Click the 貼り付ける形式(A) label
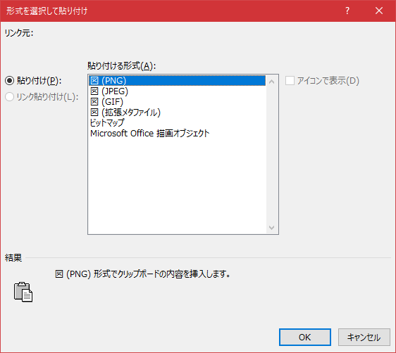The width and height of the screenshot is (396, 353). (x=122, y=66)
